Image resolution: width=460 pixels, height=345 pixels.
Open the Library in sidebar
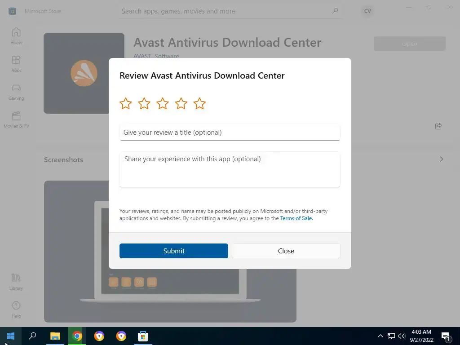pyautogui.click(x=16, y=282)
